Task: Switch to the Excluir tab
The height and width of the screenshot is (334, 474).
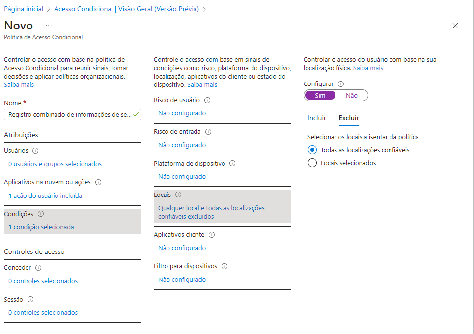Action: pos(349,118)
